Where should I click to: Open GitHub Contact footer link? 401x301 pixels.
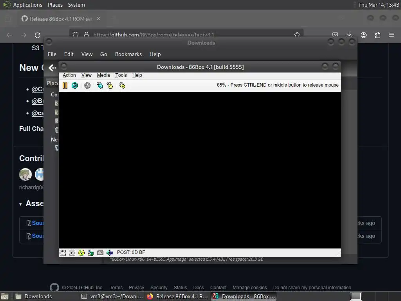pos(218,288)
